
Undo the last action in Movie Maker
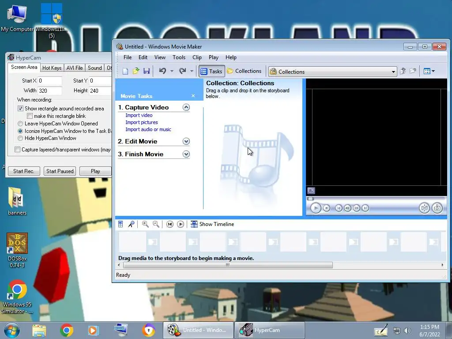(162, 71)
